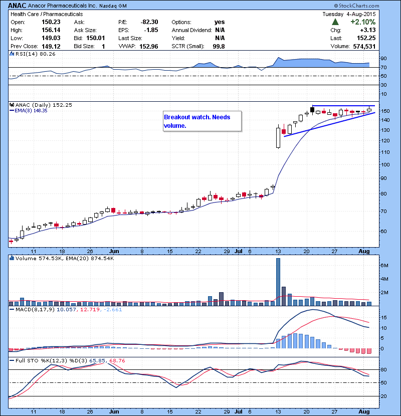Click the 15 label on the MACD axis
The width and height of the screenshot is (401, 416).
384,318
